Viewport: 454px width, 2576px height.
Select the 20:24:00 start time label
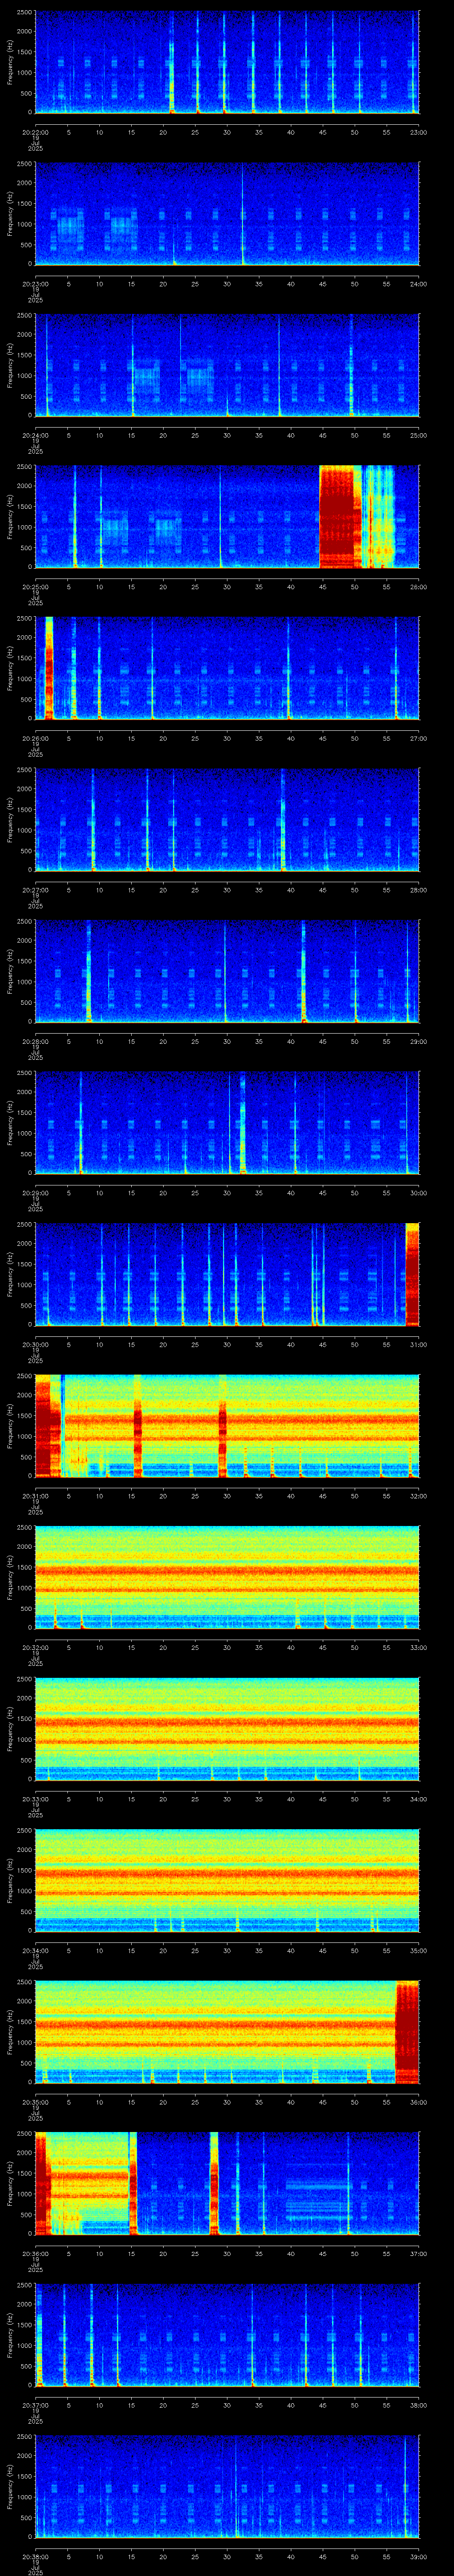35,435
